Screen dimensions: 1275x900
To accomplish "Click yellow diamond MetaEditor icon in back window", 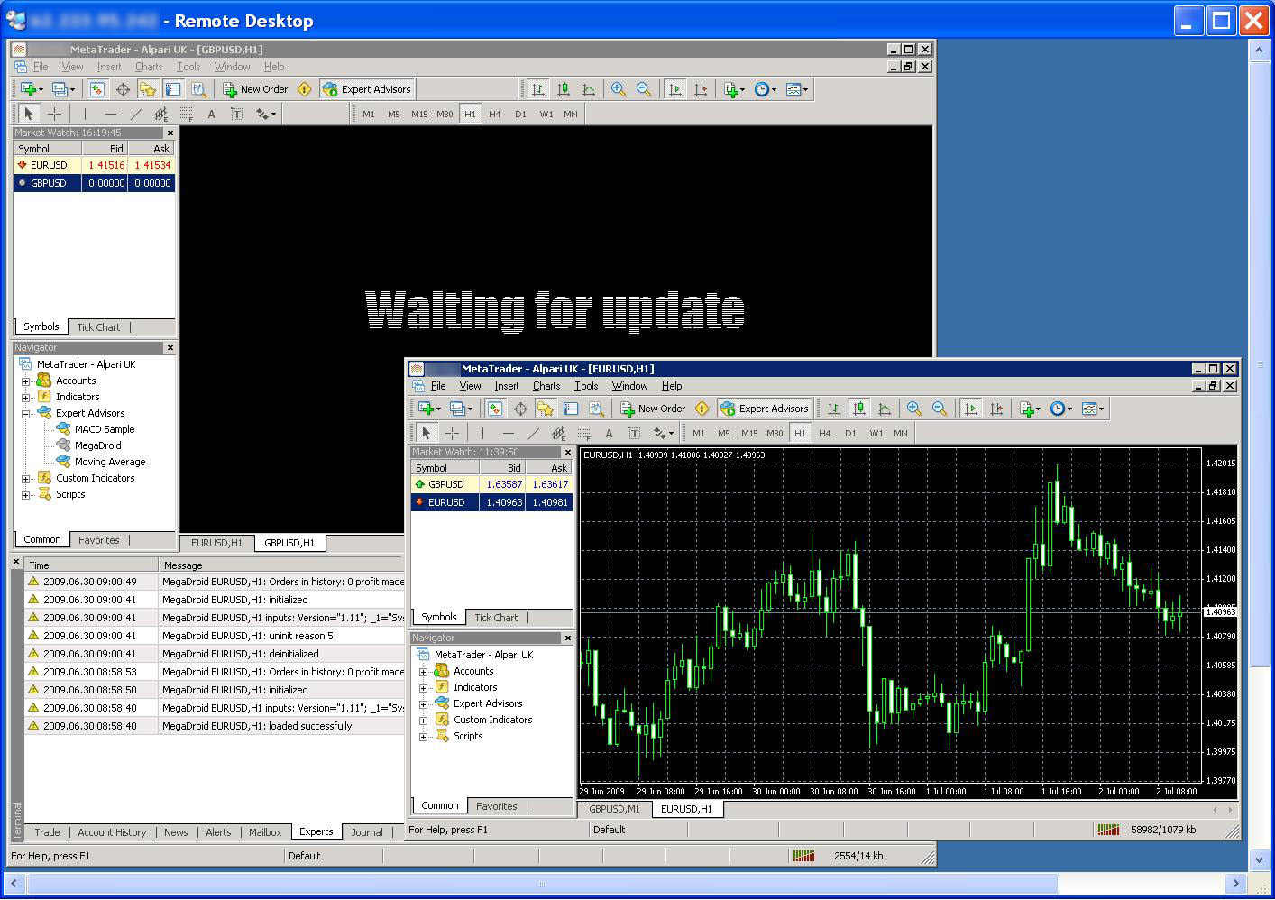I will 305,89.
